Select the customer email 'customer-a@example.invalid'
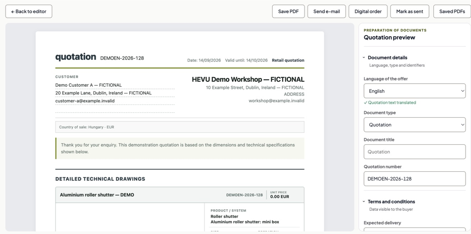This screenshot has height=234, width=471. click(85, 101)
